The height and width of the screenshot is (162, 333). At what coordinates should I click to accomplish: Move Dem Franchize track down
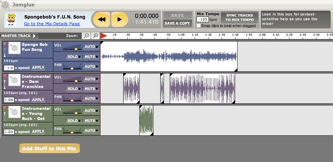[x=5, y=87]
